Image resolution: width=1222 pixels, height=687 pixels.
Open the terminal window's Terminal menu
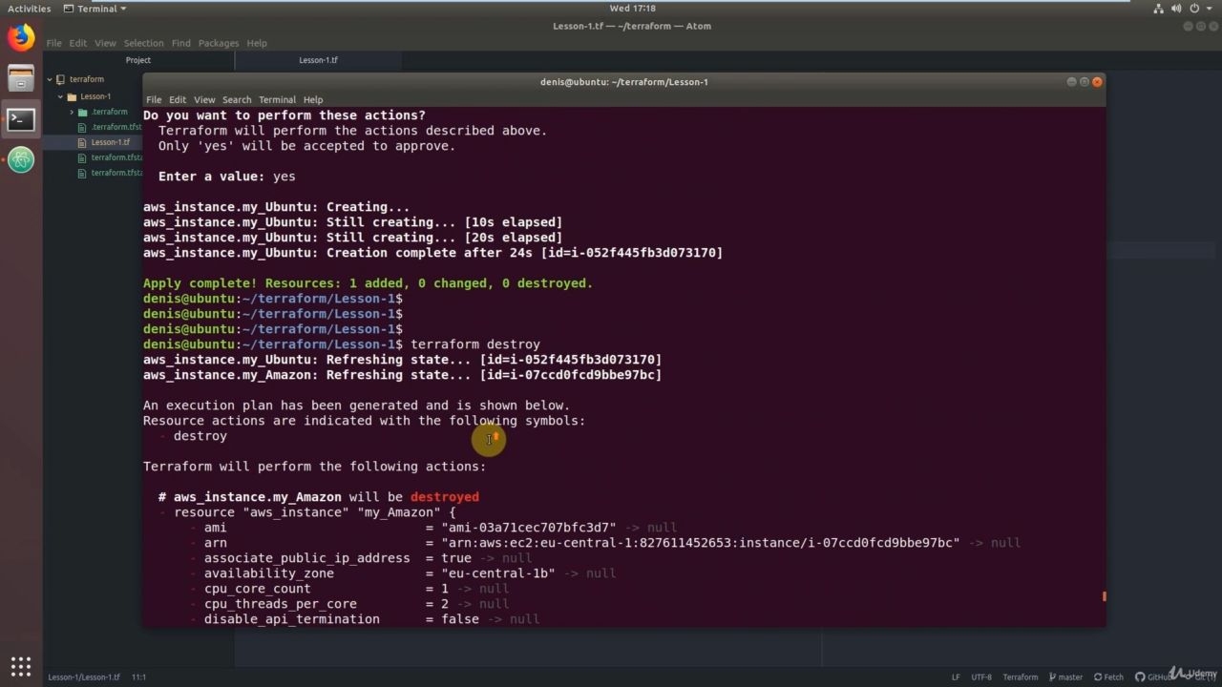point(277,99)
